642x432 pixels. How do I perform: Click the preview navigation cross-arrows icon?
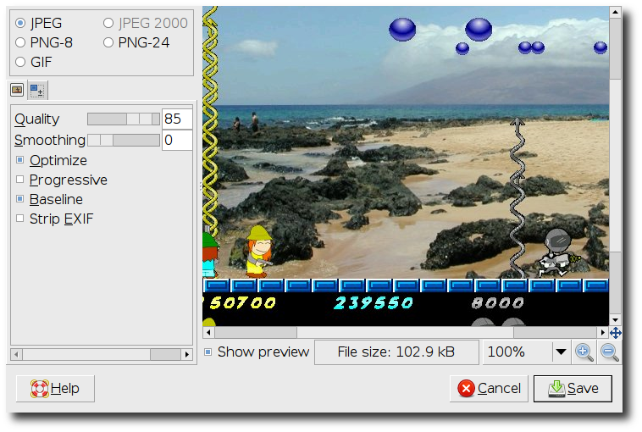pyautogui.click(x=616, y=333)
